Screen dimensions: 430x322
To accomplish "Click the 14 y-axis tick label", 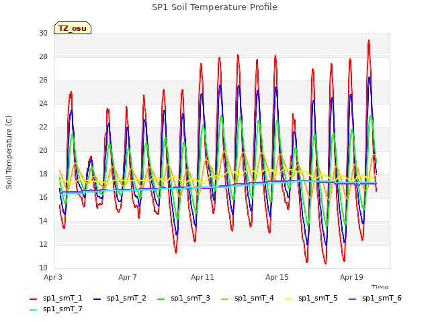I will (x=43, y=221).
